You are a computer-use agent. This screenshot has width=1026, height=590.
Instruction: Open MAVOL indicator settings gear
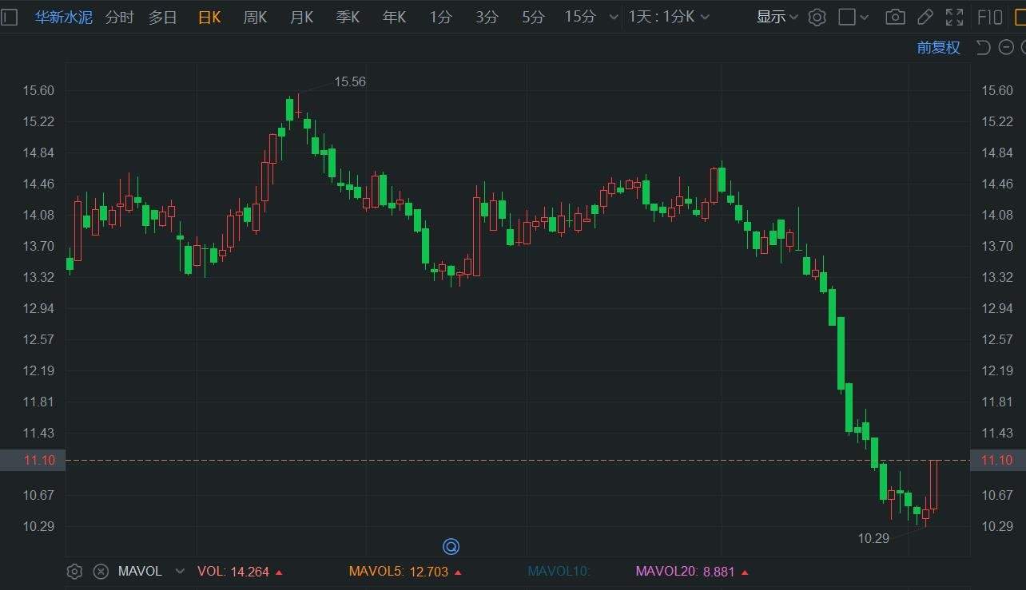pos(74,572)
